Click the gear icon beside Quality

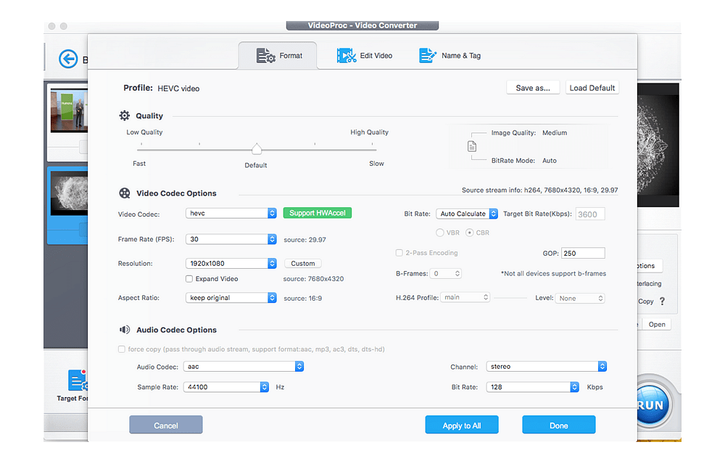123,115
